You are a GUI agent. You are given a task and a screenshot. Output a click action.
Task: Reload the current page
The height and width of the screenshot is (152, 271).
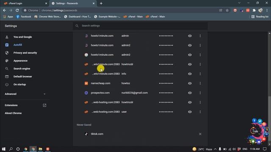pos(17,10)
